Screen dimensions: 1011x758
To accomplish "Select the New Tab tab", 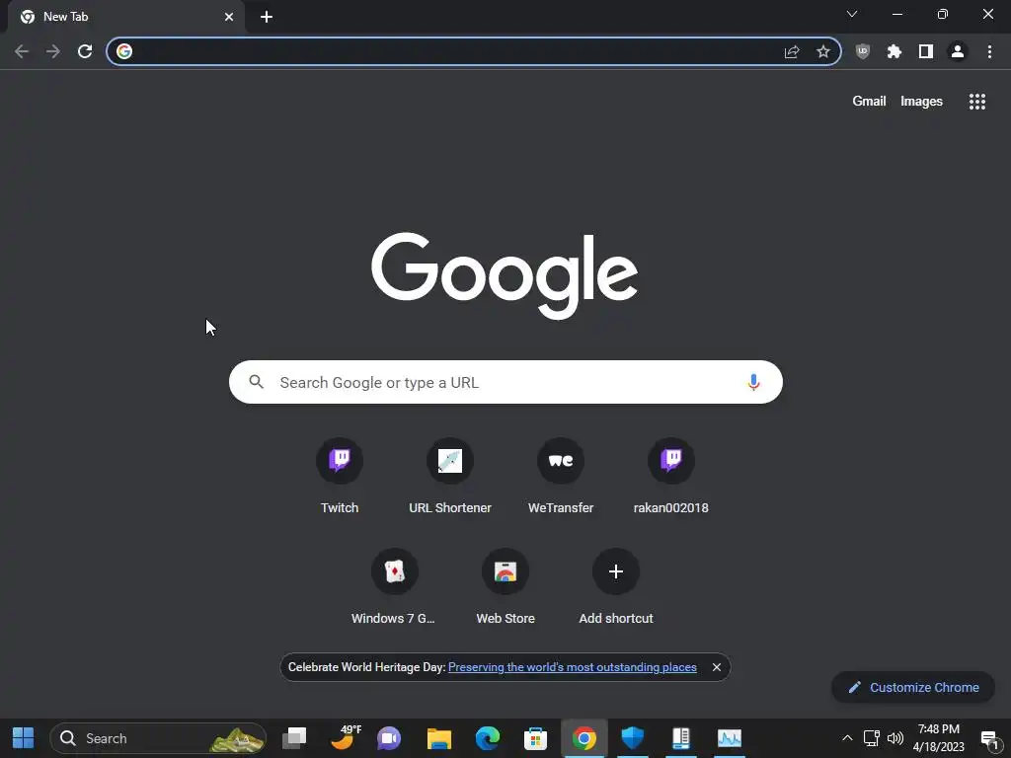I will 126,17.
